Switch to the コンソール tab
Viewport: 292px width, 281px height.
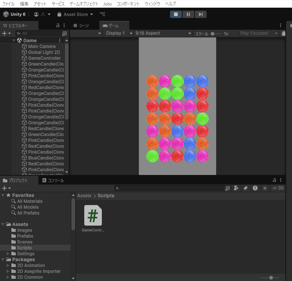[53, 180]
